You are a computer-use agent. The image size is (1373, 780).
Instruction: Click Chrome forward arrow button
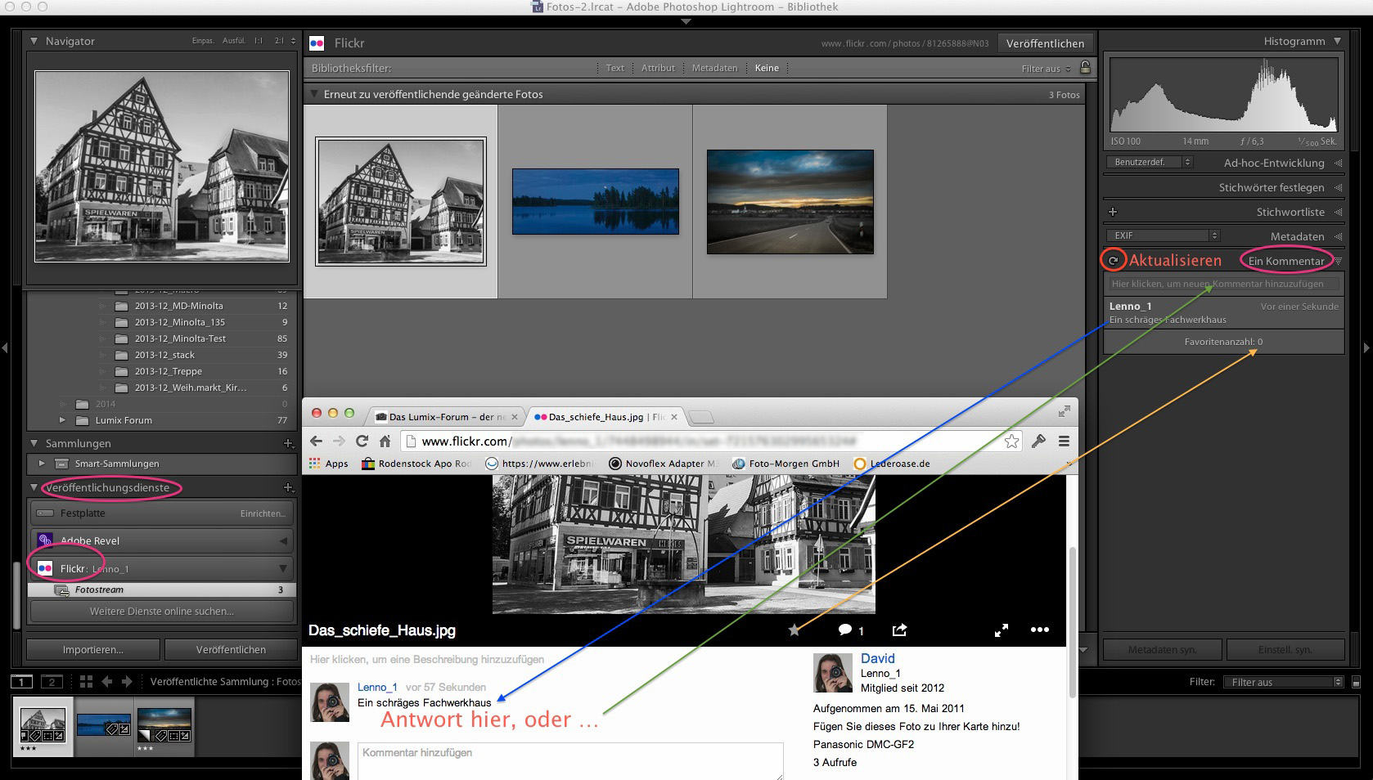coord(339,441)
